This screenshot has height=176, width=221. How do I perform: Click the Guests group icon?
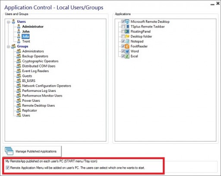19,76
